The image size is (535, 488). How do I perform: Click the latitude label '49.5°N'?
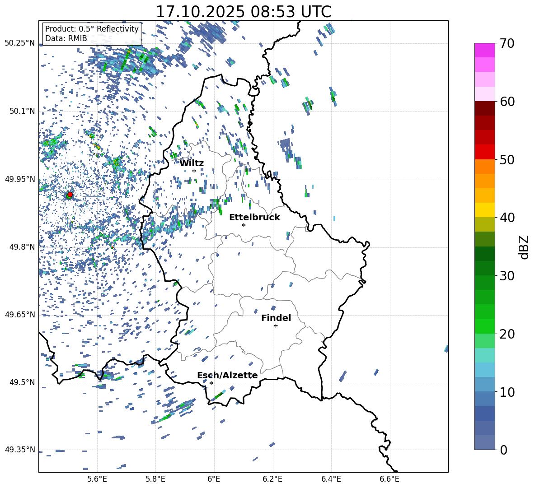tap(22, 382)
